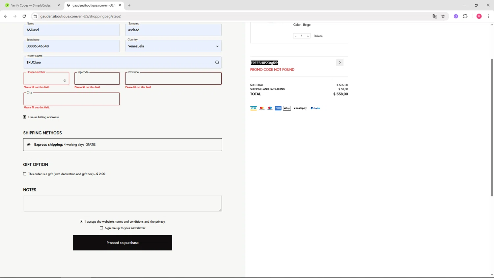Switch to gaudenziboutique.com tab
This screenshot has height=278, width=494.
coord(94,5)
